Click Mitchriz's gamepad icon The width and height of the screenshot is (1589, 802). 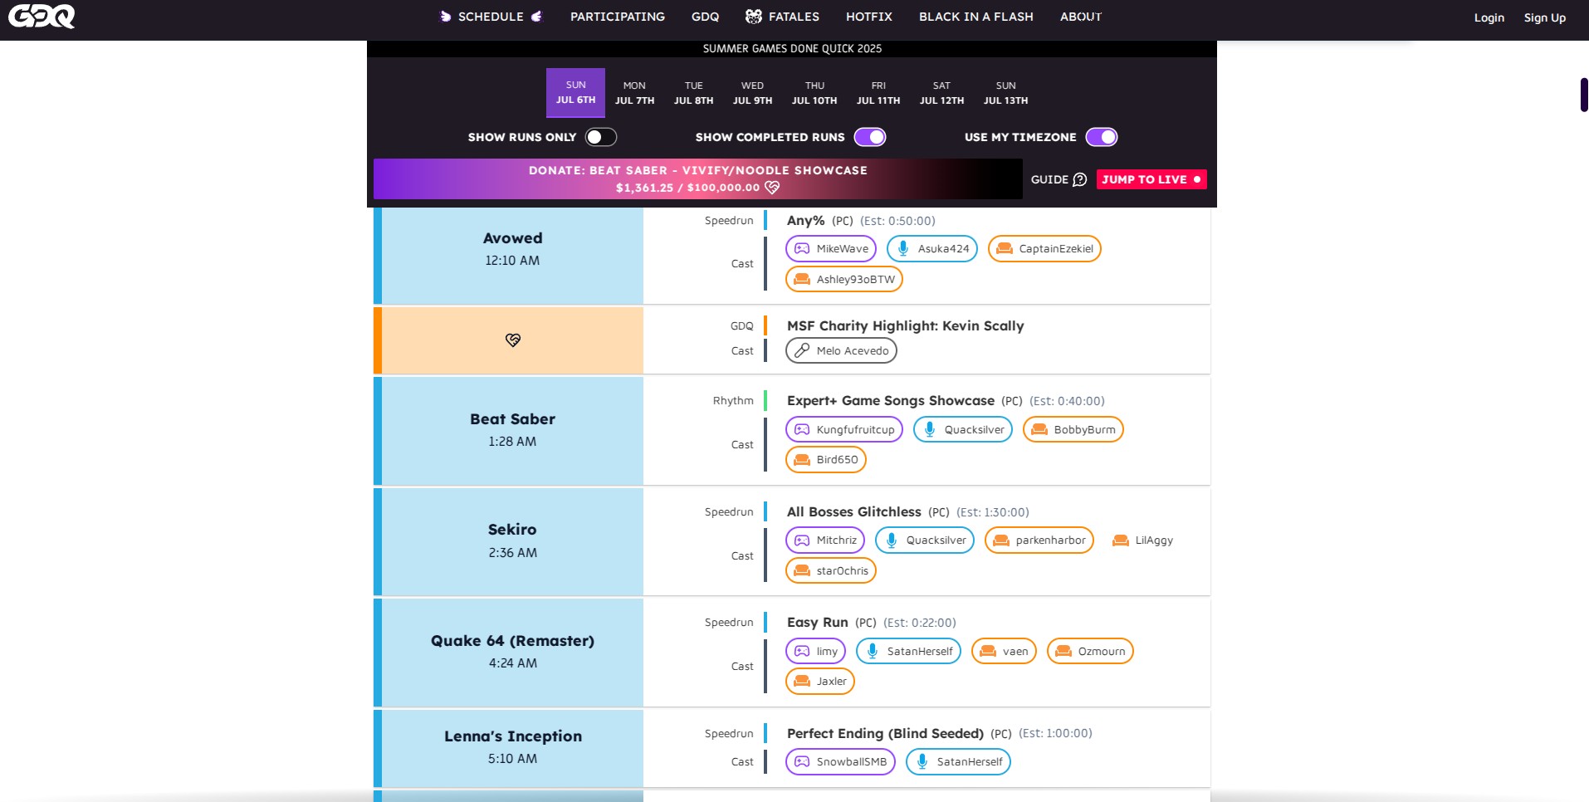coord(802,540)
